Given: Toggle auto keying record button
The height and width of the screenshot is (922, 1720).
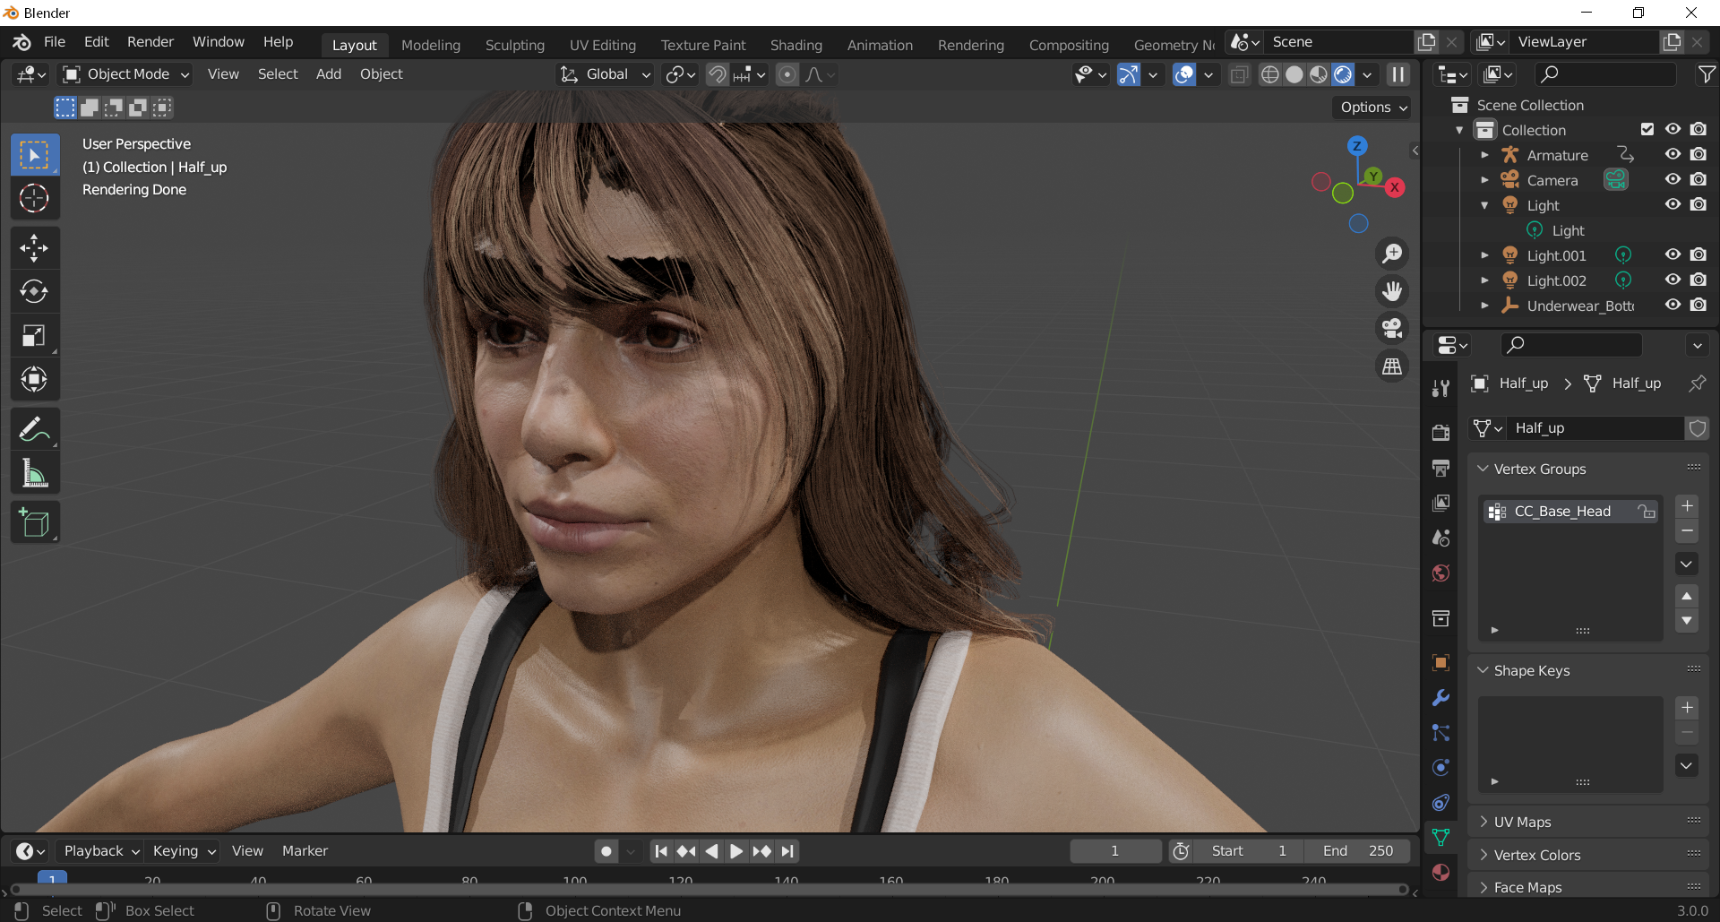Looking at the screenshot, I should click(x=606, y=851).
